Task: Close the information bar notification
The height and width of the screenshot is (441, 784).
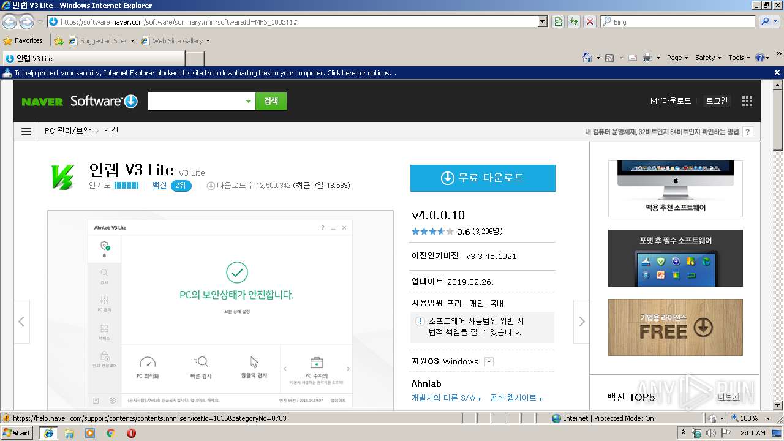Action: (x=777, y=72)
